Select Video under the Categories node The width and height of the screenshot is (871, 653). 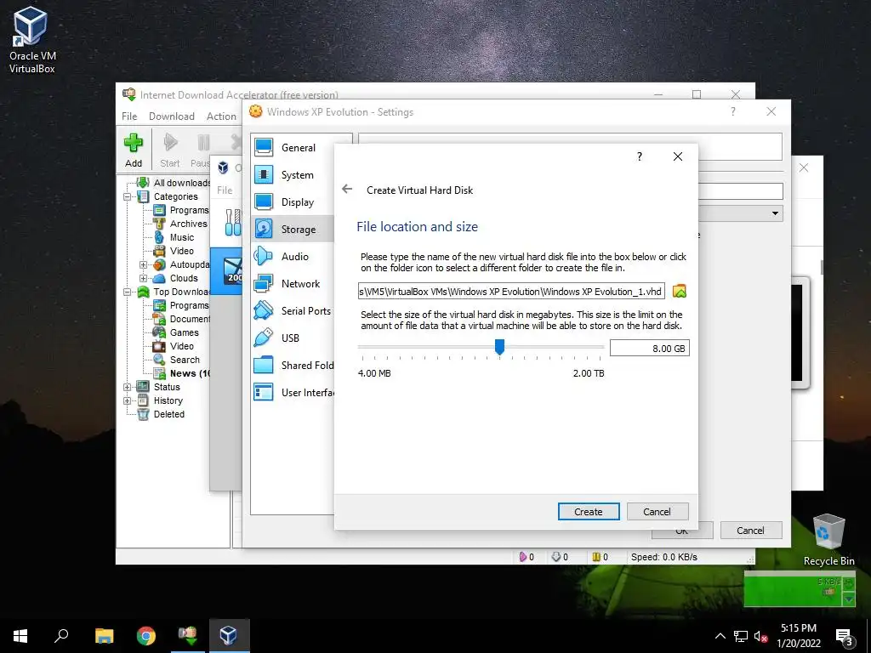(x=174, y=251)
